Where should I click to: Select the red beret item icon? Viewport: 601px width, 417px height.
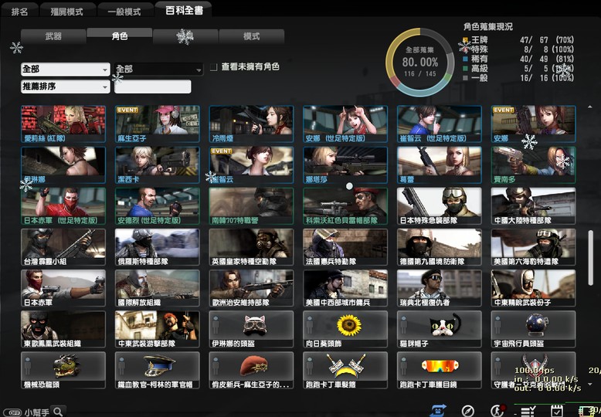254,366
